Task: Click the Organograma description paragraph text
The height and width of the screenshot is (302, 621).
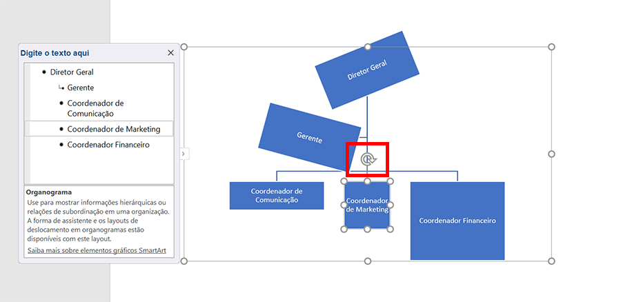Action: click(x=98, y=221)
